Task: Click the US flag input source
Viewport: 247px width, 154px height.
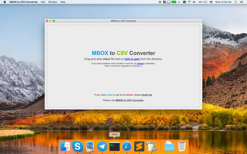Action: pyautogui.click(x=211, y=2)
